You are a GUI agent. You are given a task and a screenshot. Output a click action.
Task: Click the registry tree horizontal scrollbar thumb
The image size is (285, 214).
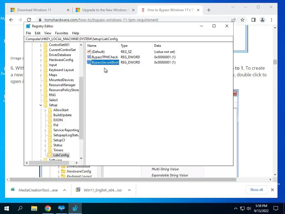[x=49, y=163]
